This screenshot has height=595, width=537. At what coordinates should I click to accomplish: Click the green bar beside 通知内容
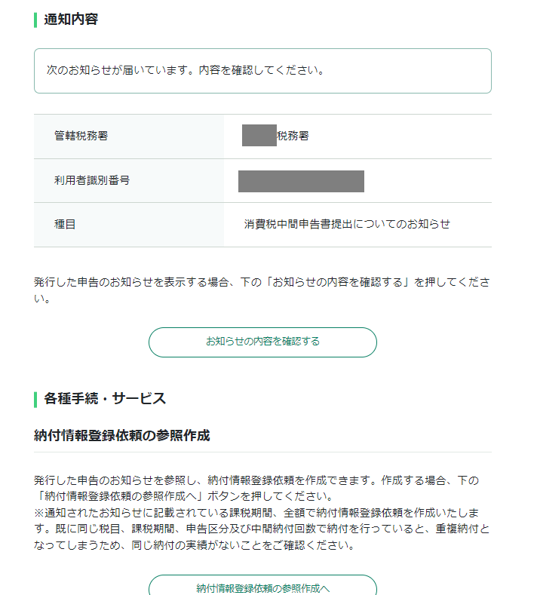(35, 20)
